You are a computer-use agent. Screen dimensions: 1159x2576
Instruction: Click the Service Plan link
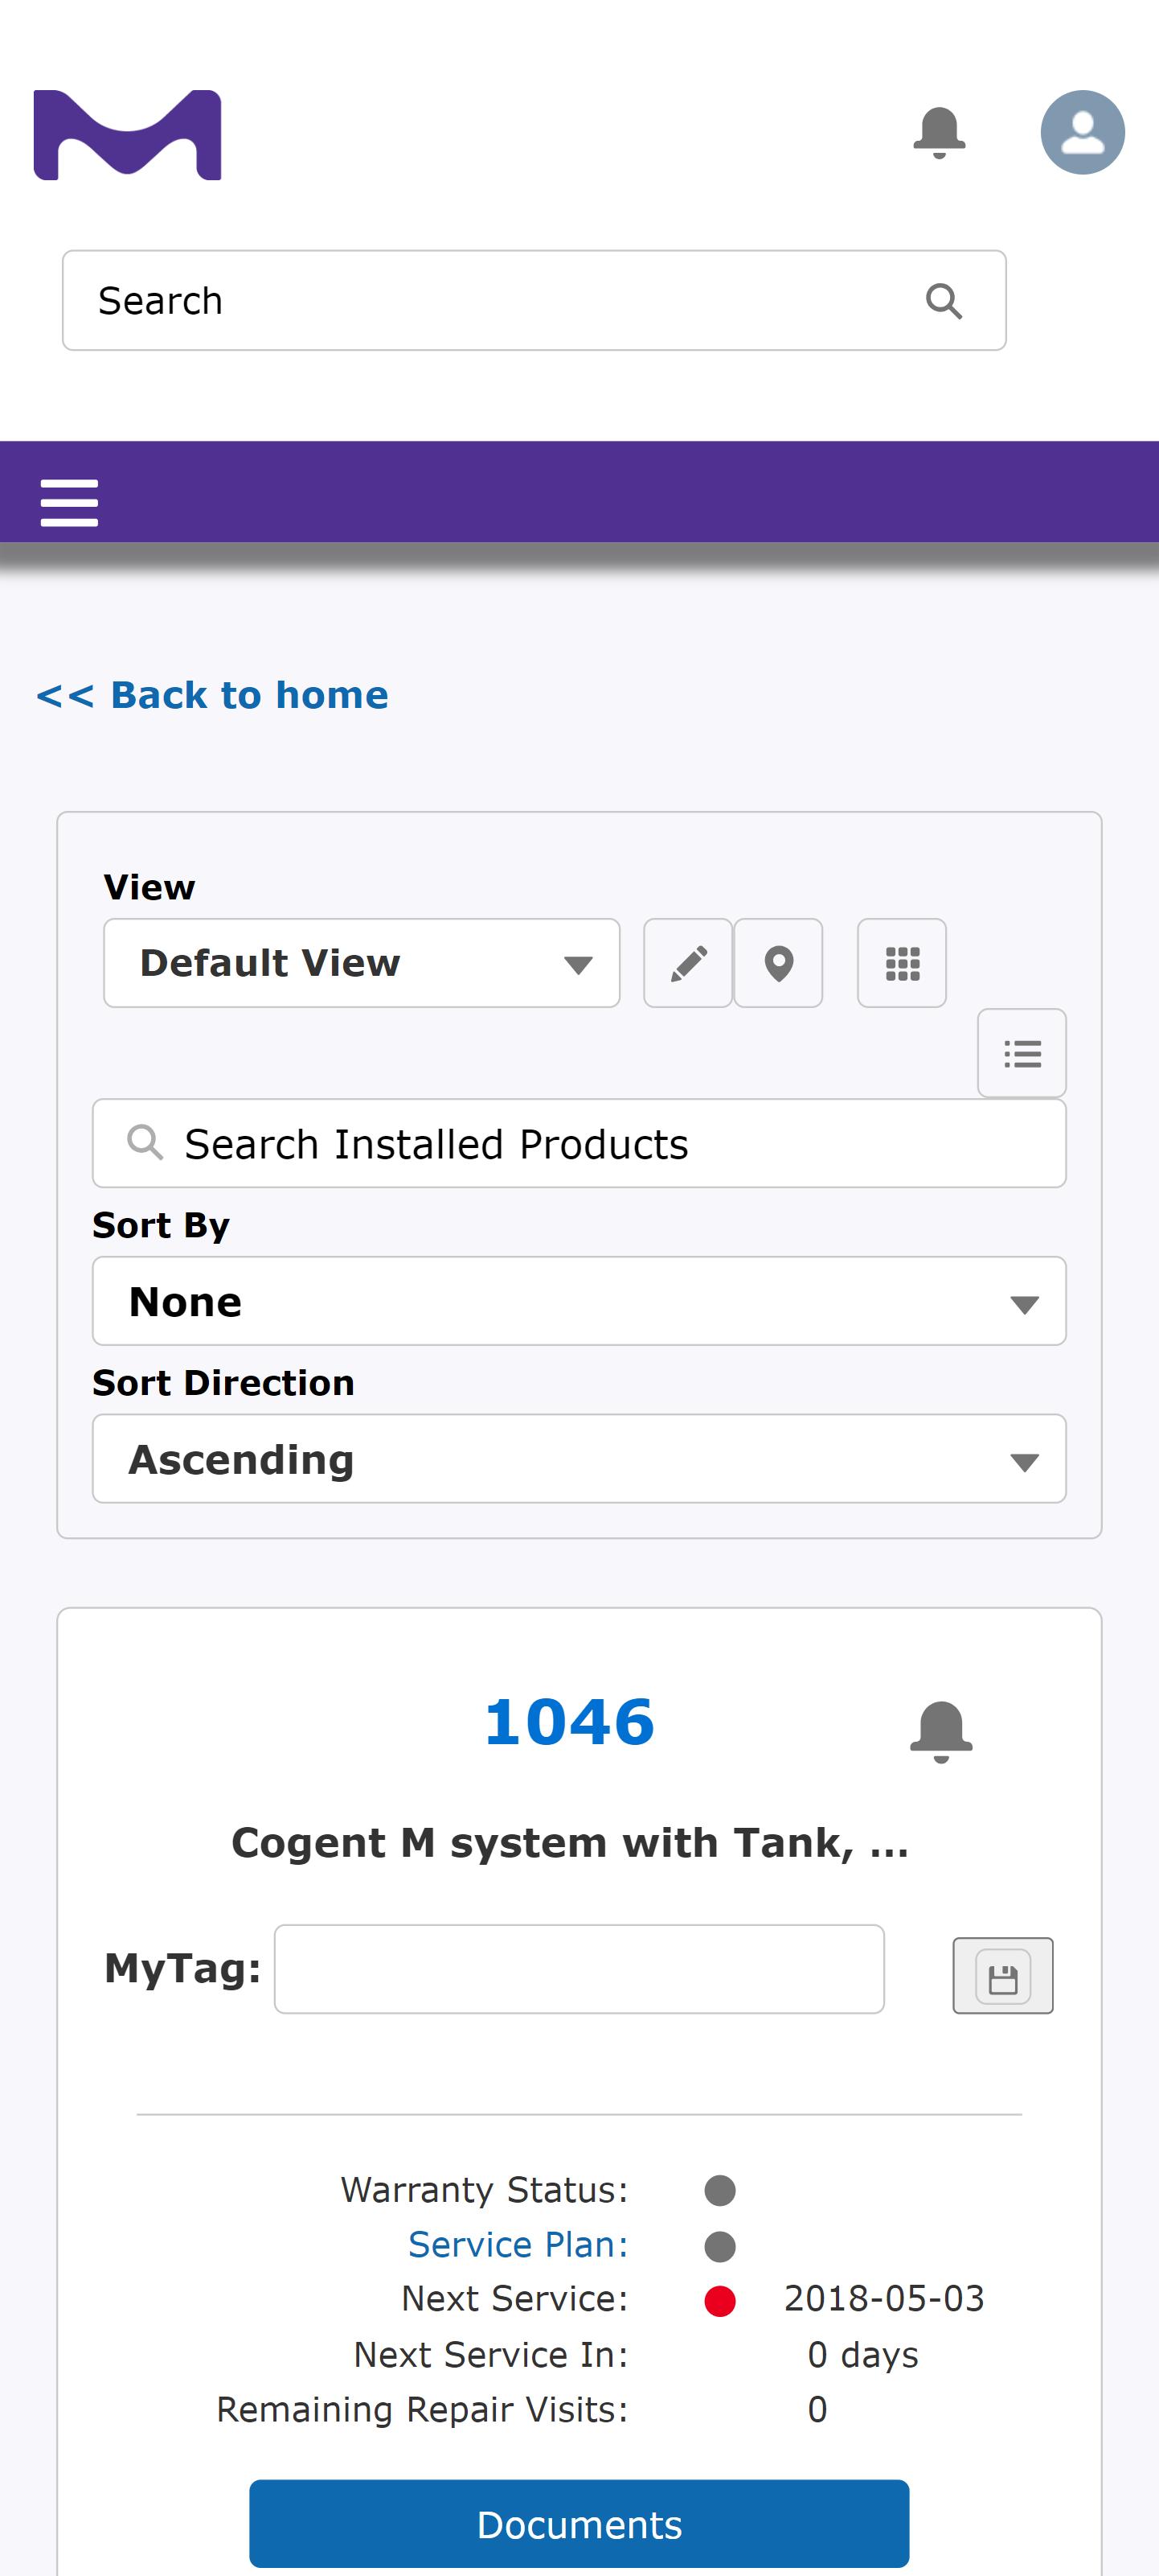518,2245
